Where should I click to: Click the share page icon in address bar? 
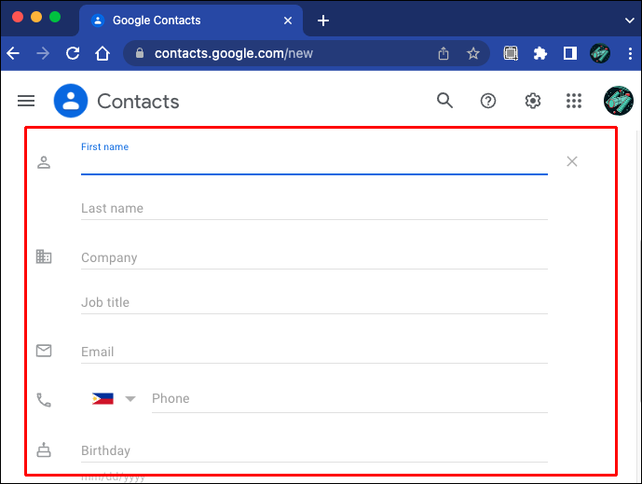(444, 53)
